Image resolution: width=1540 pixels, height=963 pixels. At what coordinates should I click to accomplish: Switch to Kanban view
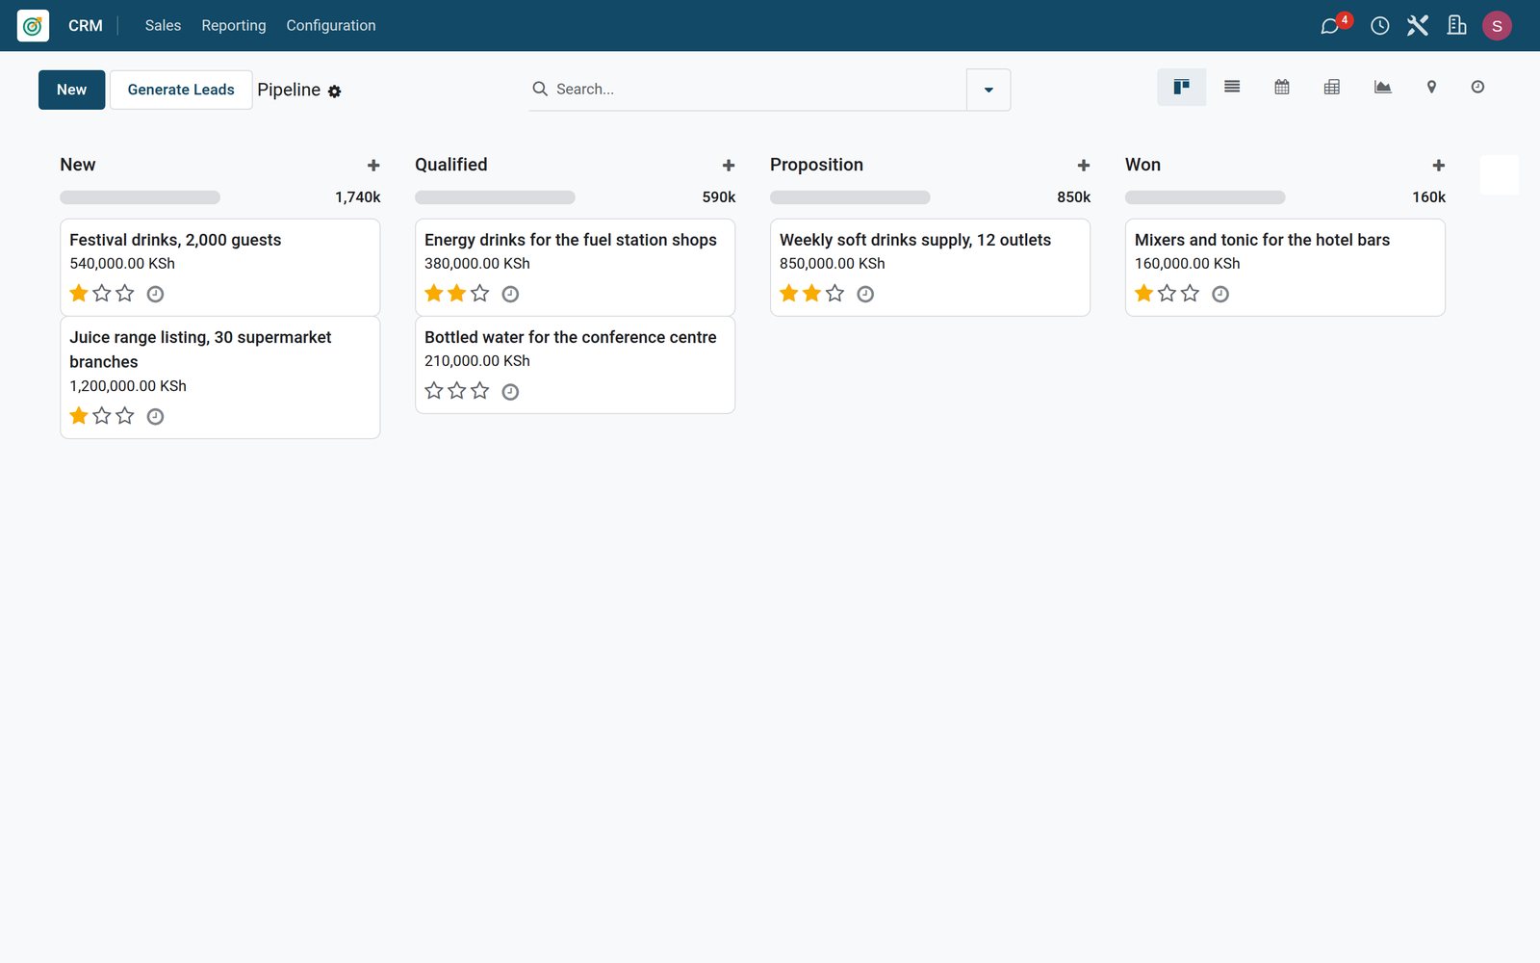pos(1181,88)
